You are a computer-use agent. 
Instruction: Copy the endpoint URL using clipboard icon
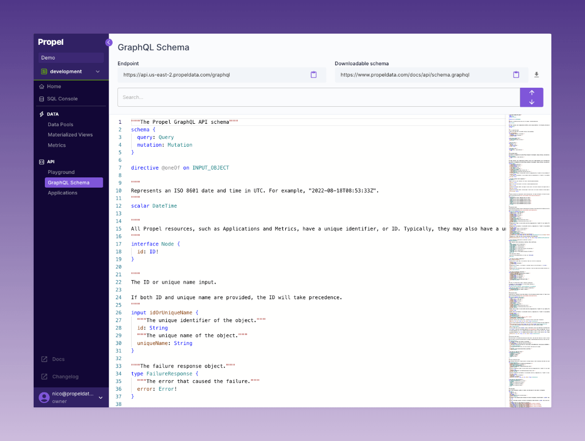[313, 75]
